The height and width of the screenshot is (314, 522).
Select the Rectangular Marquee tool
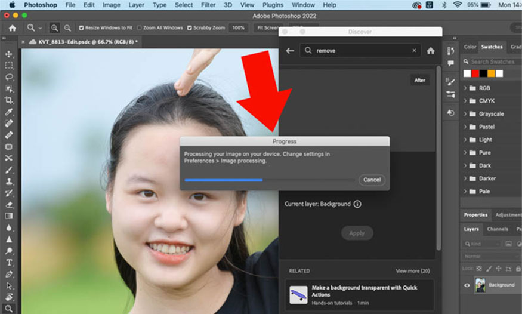click(9, 66)
